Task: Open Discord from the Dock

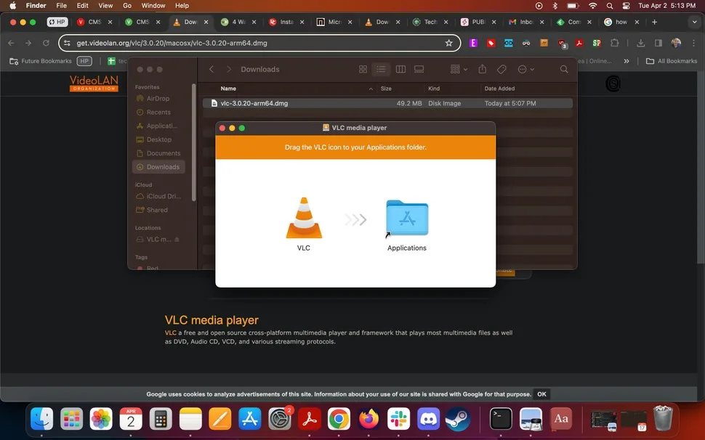Action: point(428,419)
